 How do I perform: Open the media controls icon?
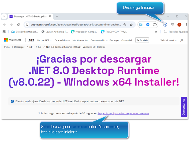(172, 25)
